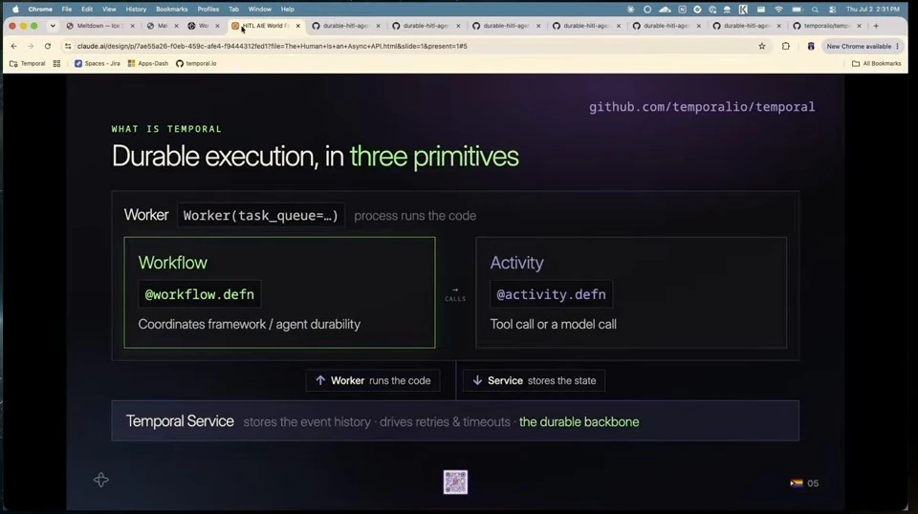Click the github.com/temporalio/temporal text
The width and height of the screenshot is (918, 514).
click(701, 106)
